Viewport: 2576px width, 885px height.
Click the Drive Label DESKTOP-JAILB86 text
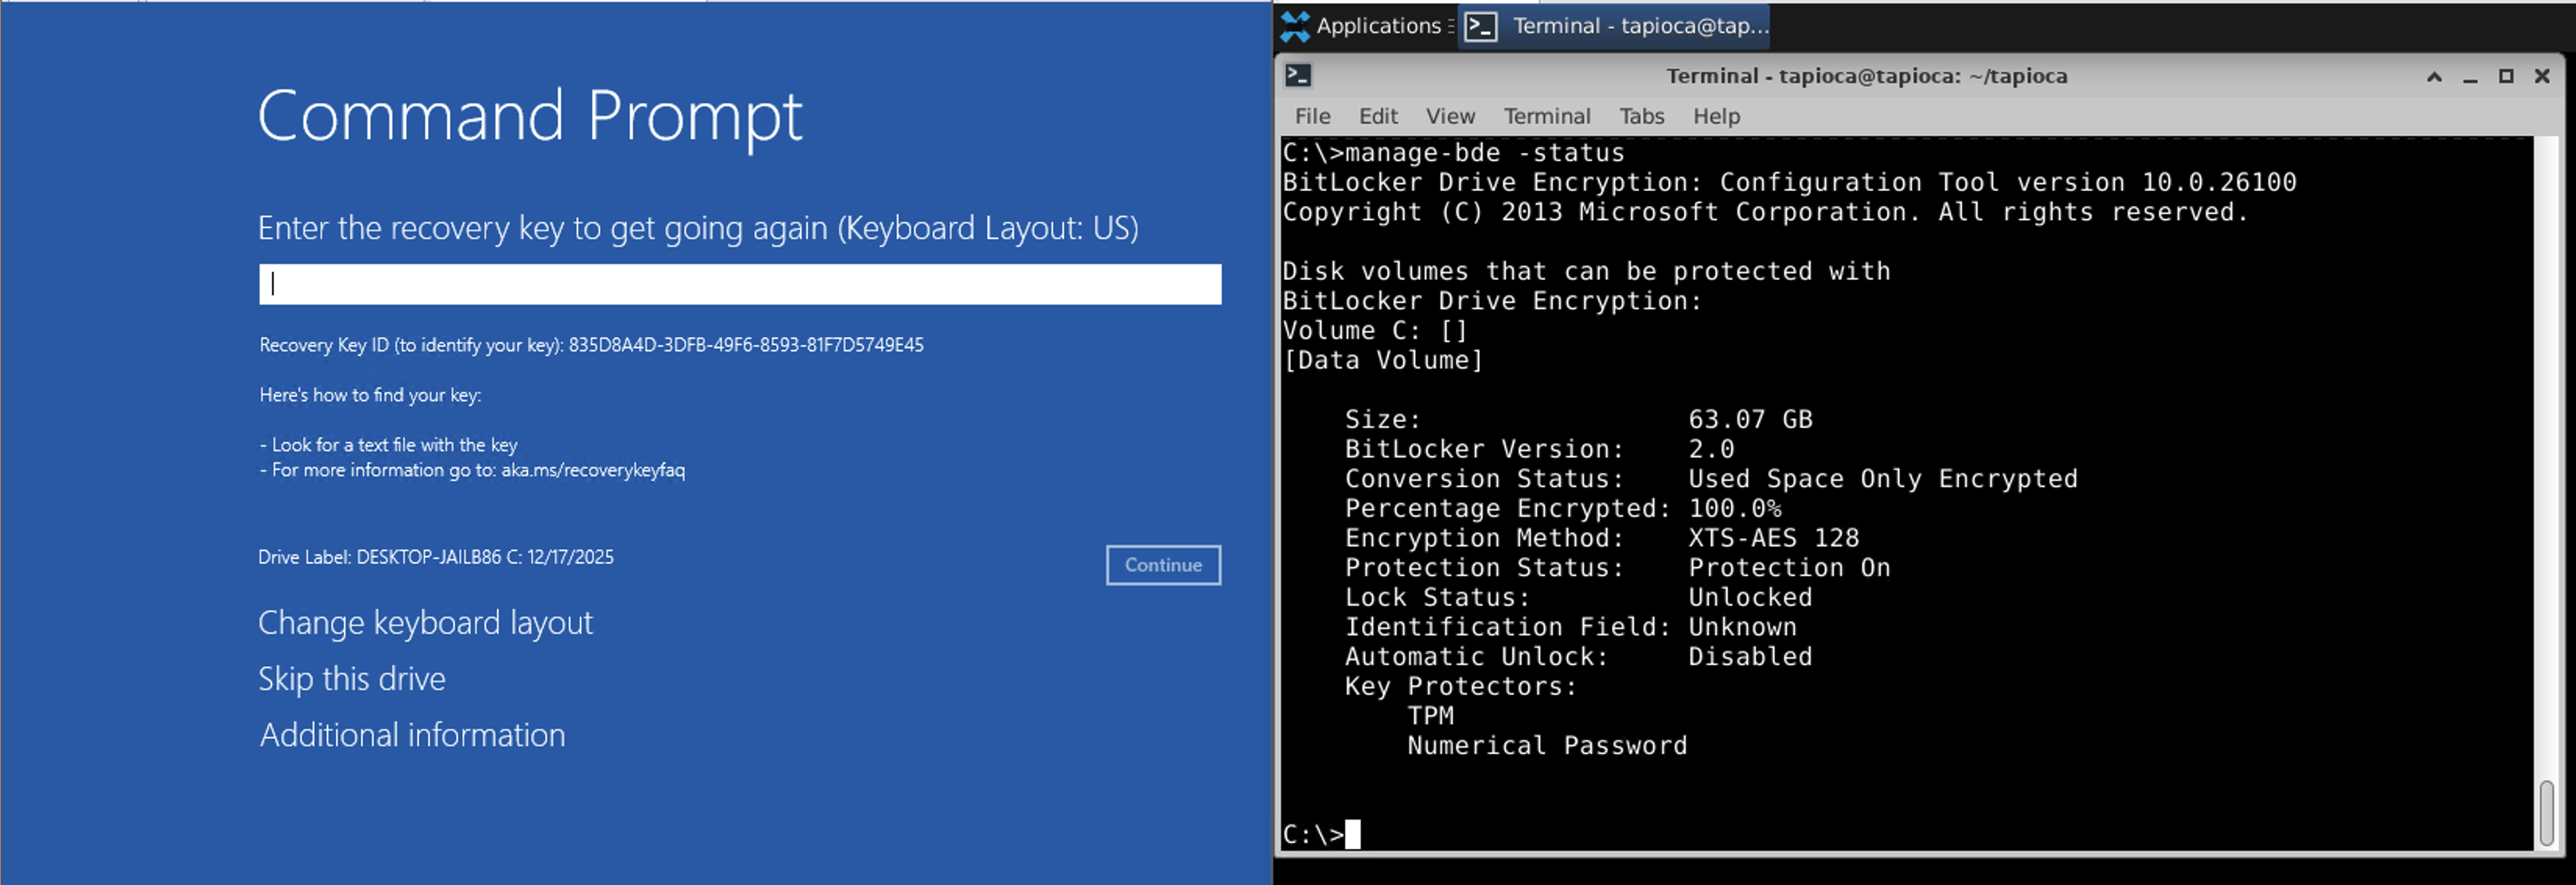pos(436,557)
